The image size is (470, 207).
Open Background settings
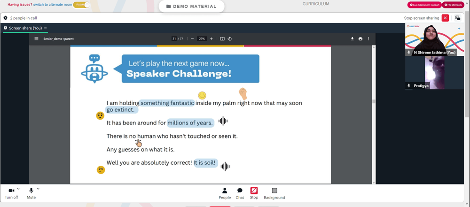click(274, 193)
